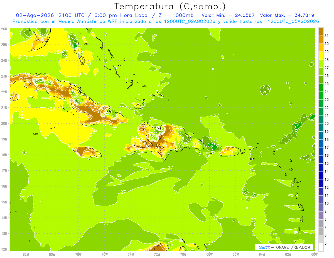The height and width of the screenshot is (258, 334).
Task: Click the "25N" latitude axis label
Action: [x=4, y=45]
